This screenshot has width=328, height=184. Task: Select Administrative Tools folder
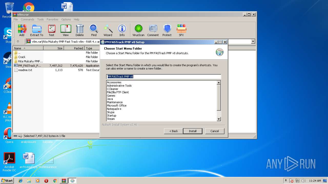point(119,86)
